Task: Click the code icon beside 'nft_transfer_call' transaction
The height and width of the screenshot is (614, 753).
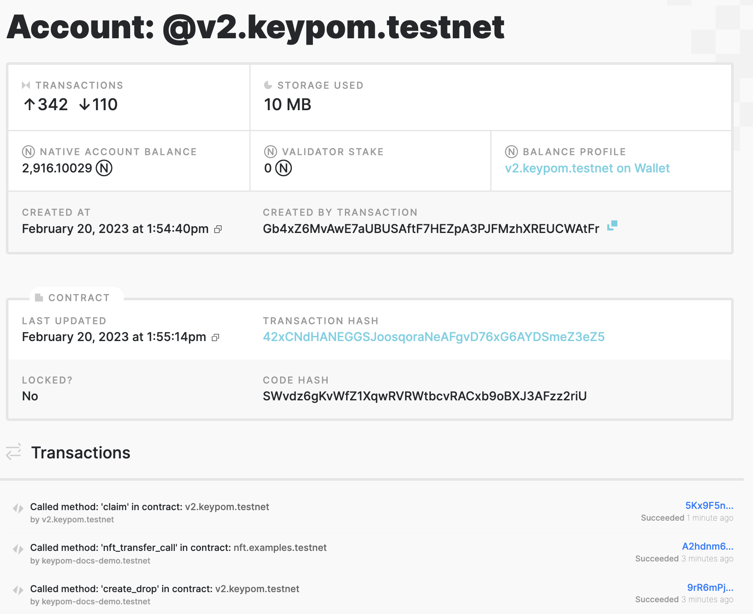Action: tap(18, 549)
